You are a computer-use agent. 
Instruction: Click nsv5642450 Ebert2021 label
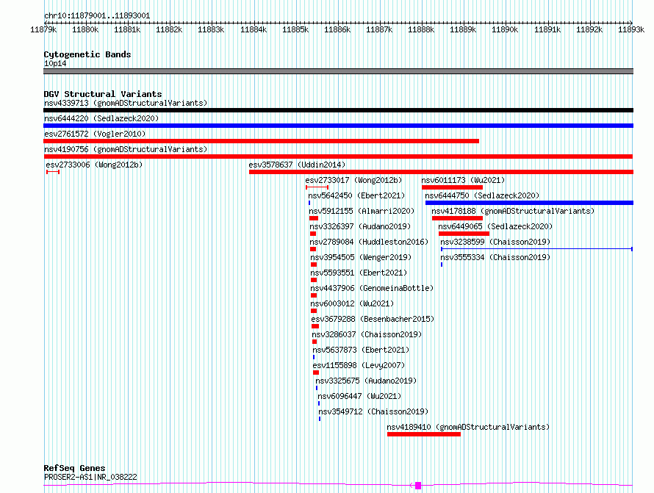(356, 195)
